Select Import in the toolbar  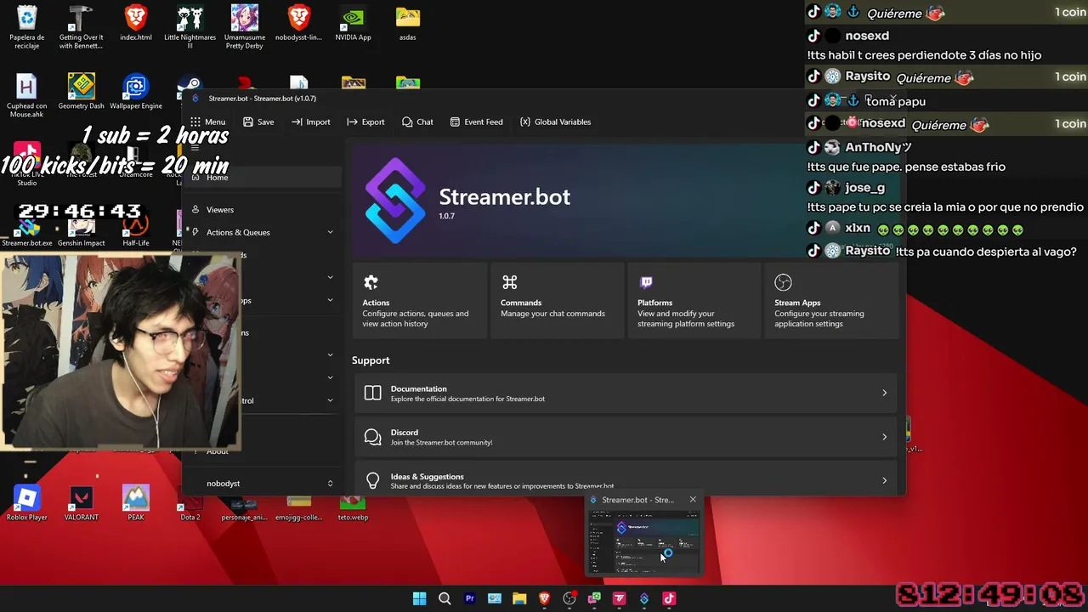tap(310, 122)
